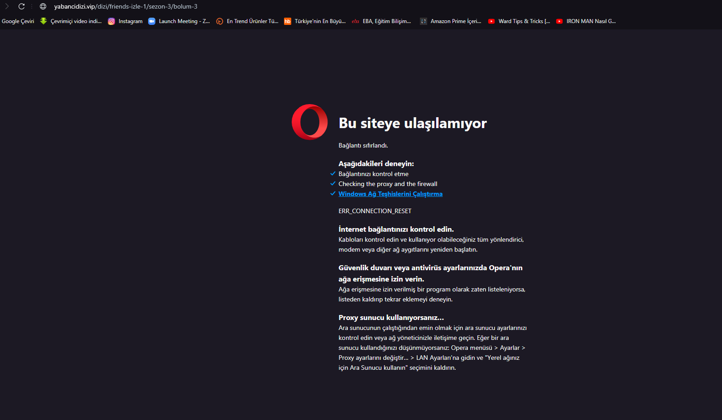722x420 pixels.
Task: Click the red Opera logo
Action: [x=310, y=122]
